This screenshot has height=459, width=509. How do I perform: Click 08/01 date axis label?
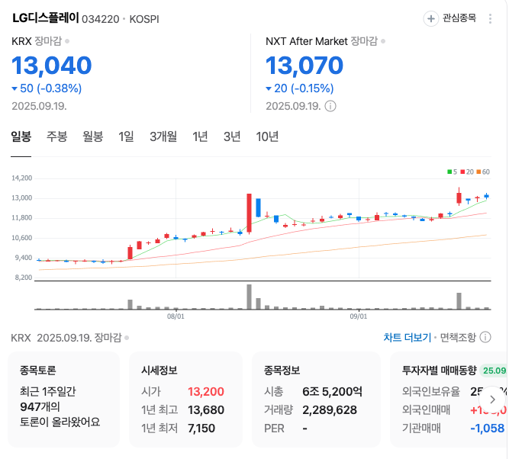click(x=176, y=316)
